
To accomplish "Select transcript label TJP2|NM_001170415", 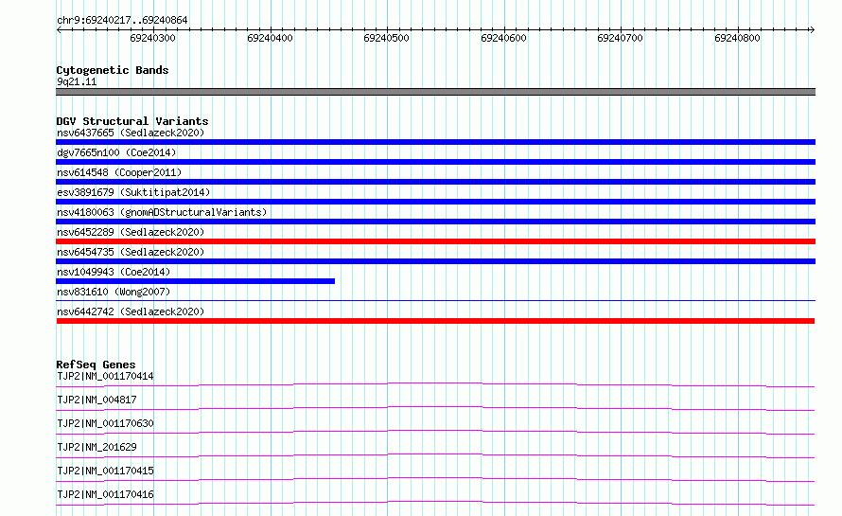I will pos(105,471).
